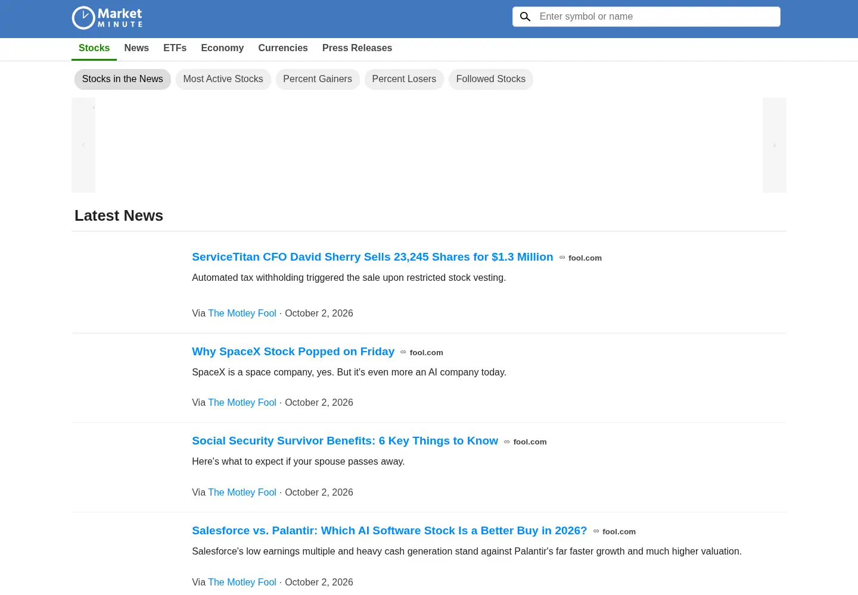This screenshot has height=595, width=858.
Task: Click the link icon beside Salesforce vs. Palantir headline
Action: pyautogui.click(x=596, y=531)
